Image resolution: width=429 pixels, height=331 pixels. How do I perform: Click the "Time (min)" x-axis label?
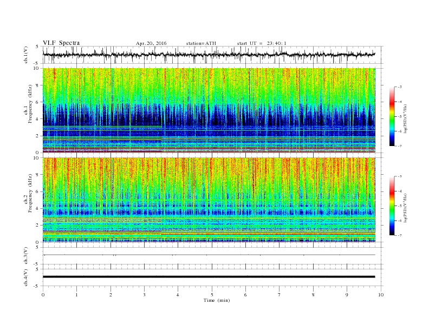pos(217,300)
